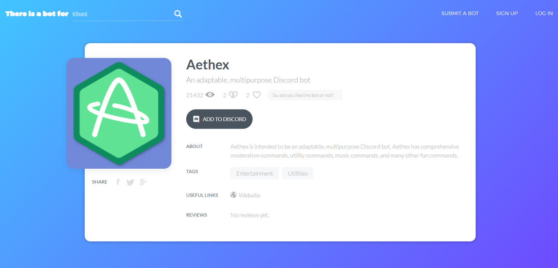Click LOG IN
This screenshot has height=268, width=558.
click(x=544, y=13)
